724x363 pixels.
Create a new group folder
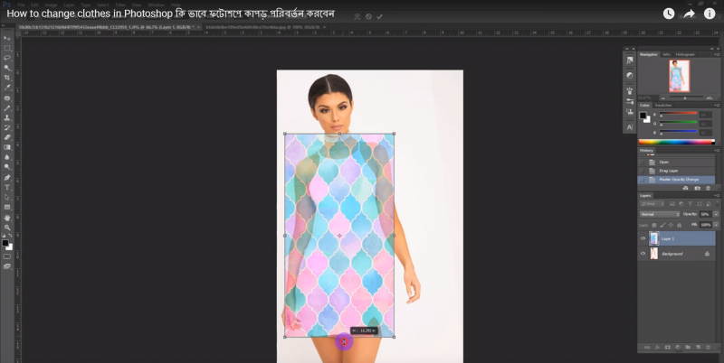click(x=688, y=348)
